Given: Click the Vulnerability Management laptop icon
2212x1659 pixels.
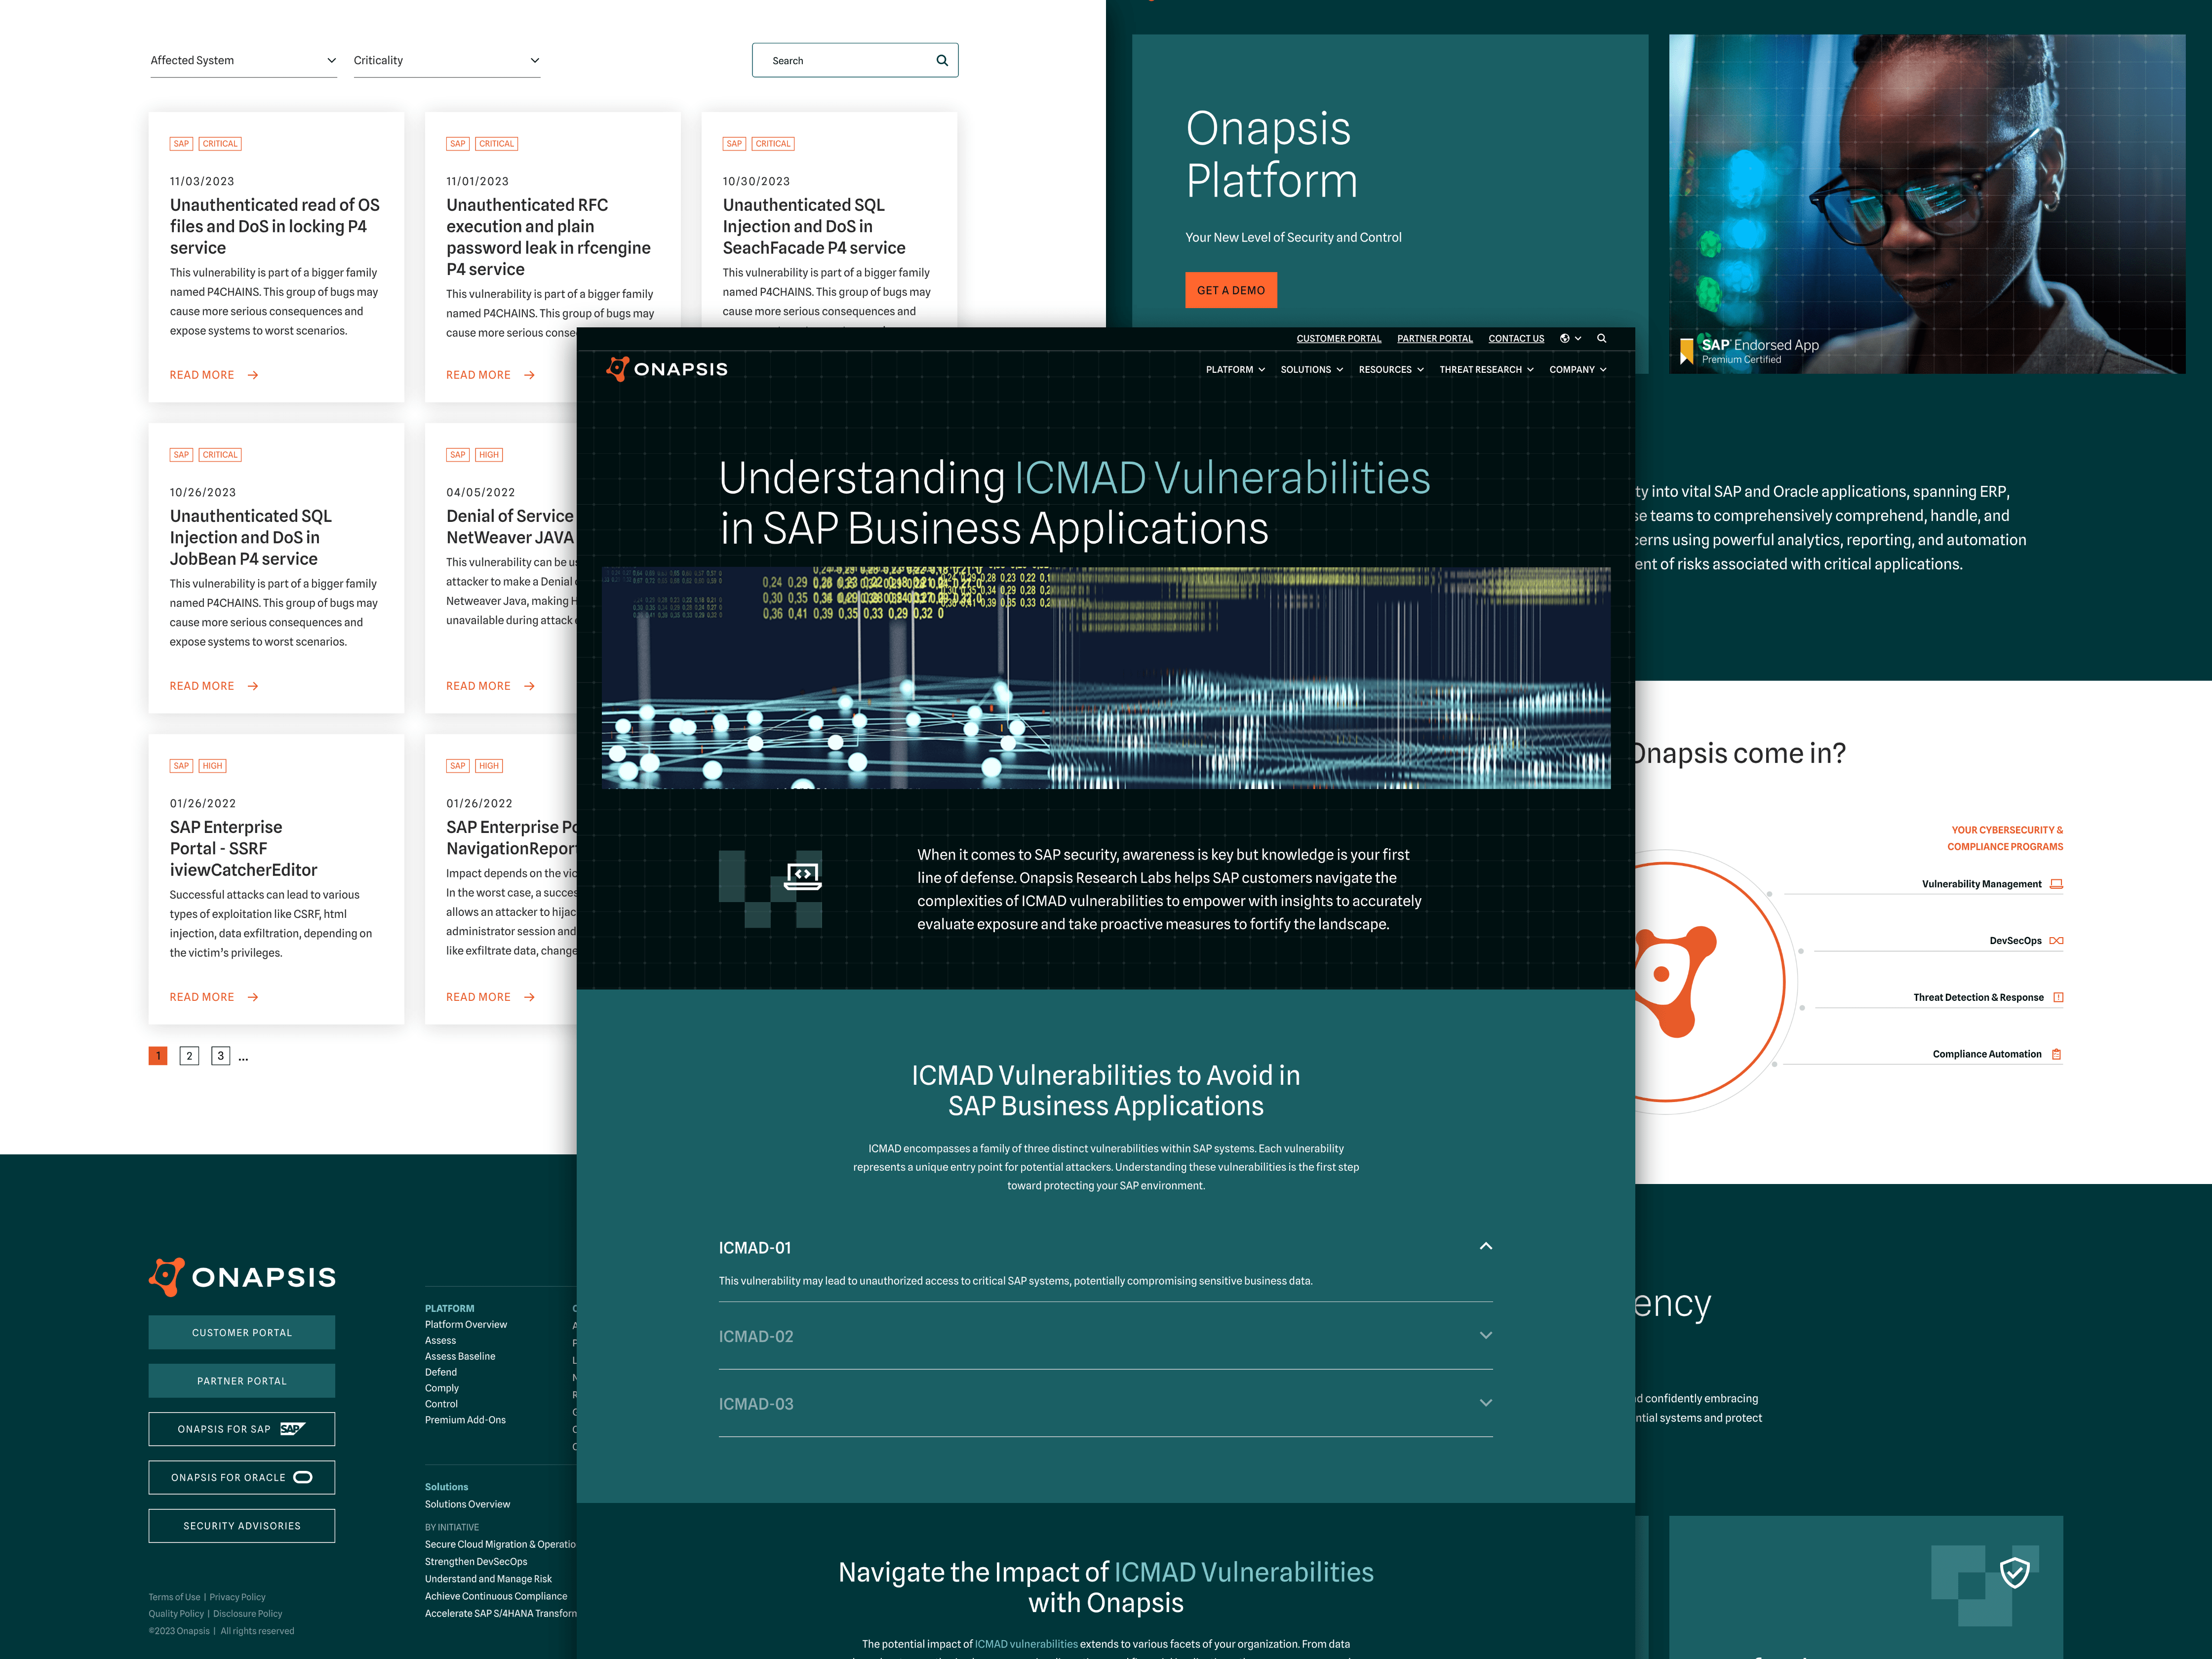Looking at the screenshot, I should tap(2056, 884).
